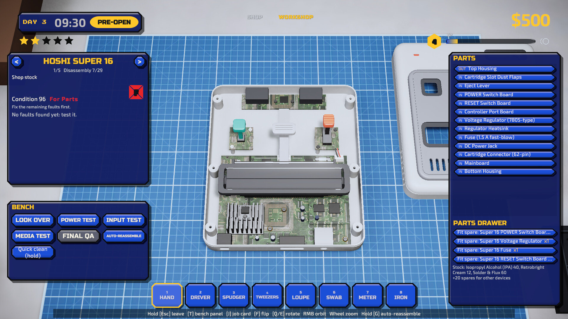The image size is (568, 319).
Task: Click the Quick clean (hold) button
Action: 33,252
